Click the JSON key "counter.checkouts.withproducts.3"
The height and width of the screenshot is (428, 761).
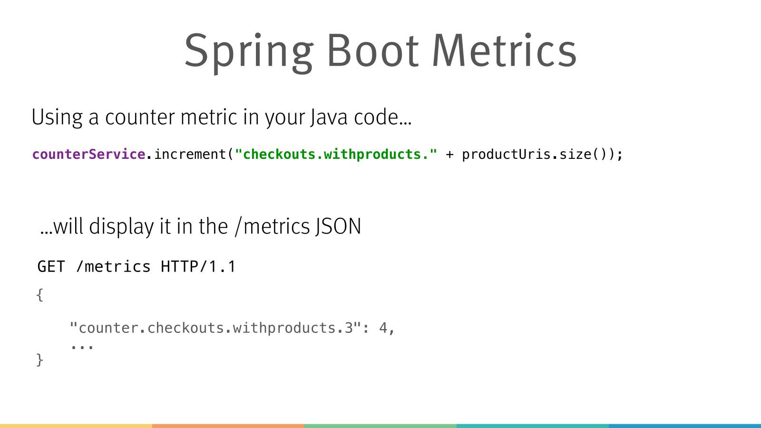click(x=216, y=328)
